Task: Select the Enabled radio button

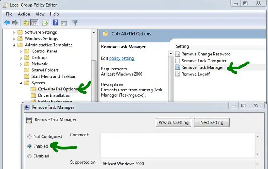Action: tap(29, 146)
